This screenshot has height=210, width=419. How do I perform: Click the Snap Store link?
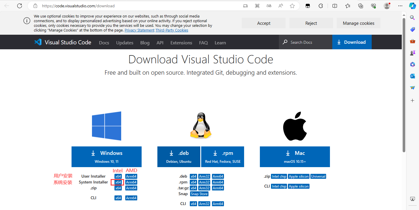click(199, 194)
